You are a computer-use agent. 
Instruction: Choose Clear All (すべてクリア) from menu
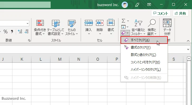(140, 40)
